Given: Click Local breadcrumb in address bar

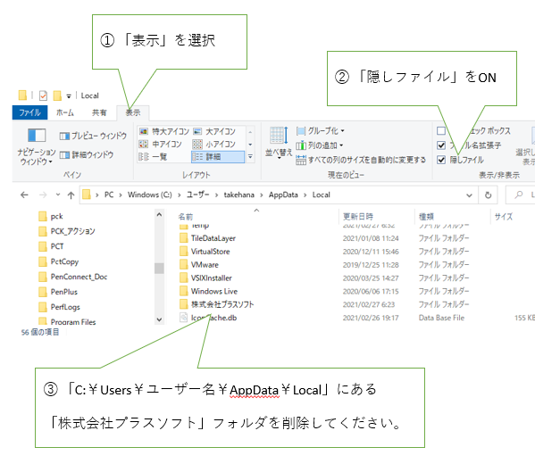Looking at the screenshot, I should 321,195.
